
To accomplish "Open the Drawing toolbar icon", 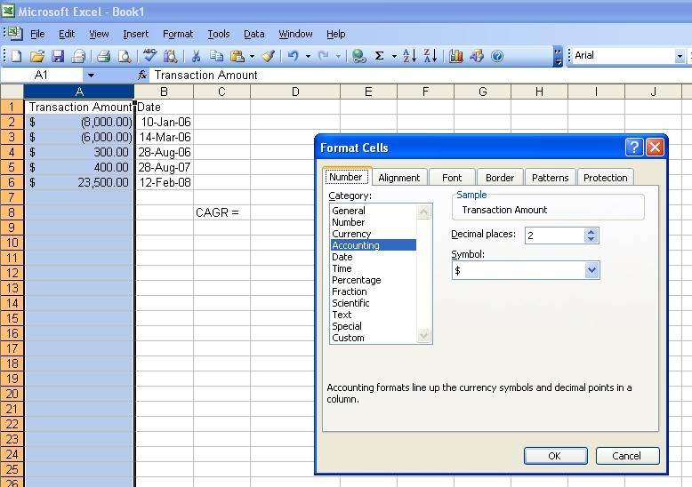I will (477, 56).
